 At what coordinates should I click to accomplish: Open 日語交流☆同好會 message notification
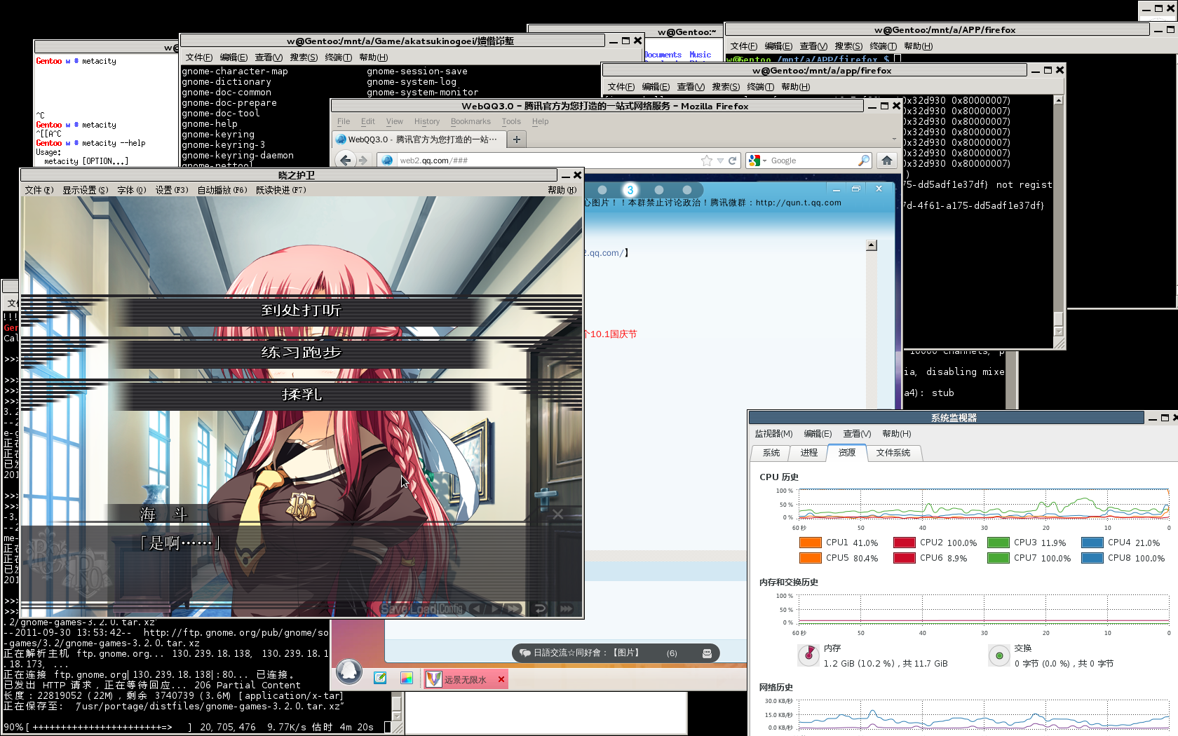[x=617, y=653]
